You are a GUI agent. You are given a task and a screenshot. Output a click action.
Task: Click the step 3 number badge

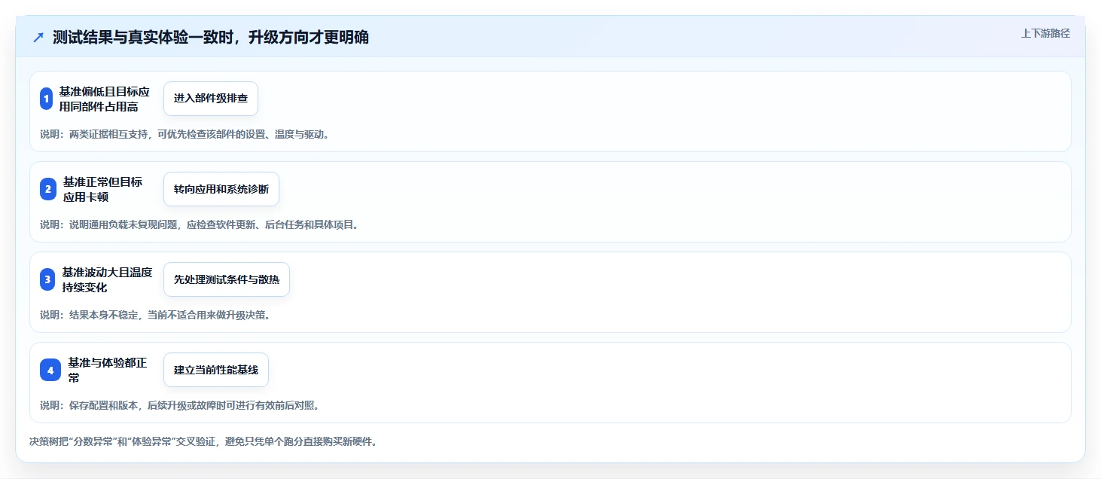point(47,279)
